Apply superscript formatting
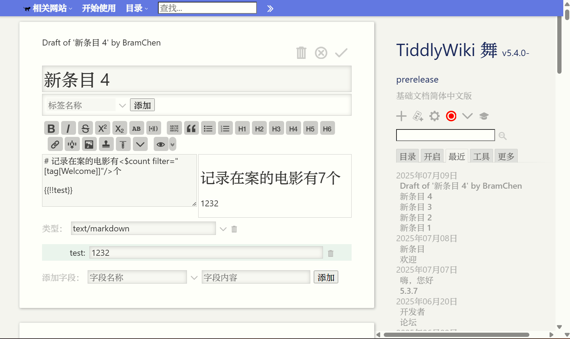The image size is (570, 339). point(102,128)
